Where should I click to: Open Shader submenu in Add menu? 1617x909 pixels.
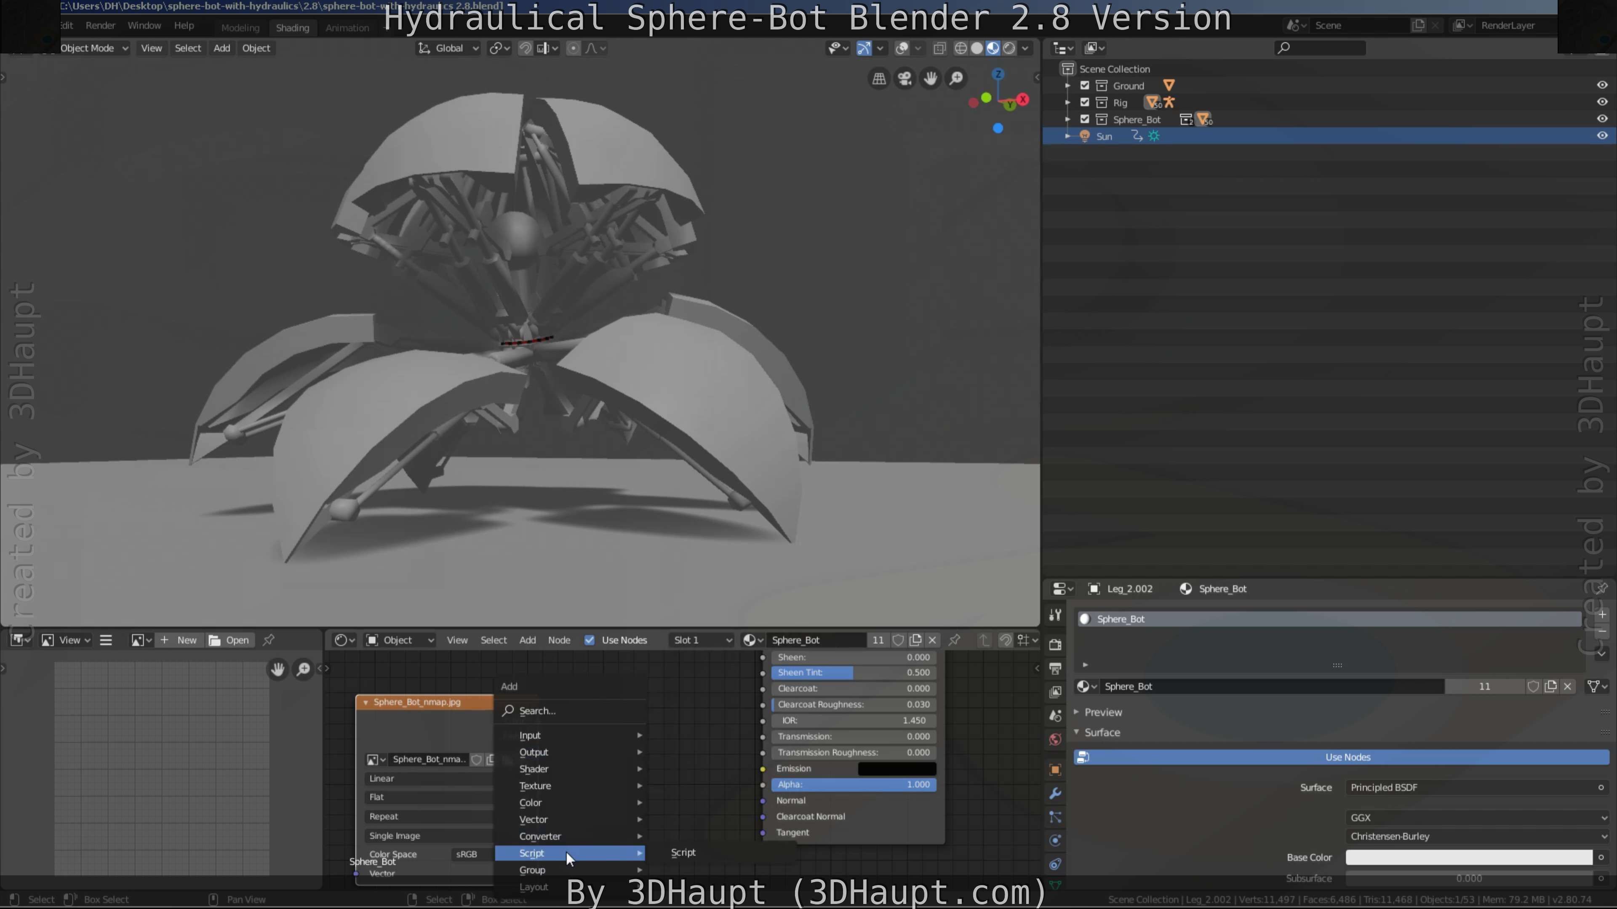[571, 769]
